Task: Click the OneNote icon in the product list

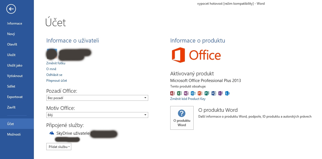Action: pos(186,93)
